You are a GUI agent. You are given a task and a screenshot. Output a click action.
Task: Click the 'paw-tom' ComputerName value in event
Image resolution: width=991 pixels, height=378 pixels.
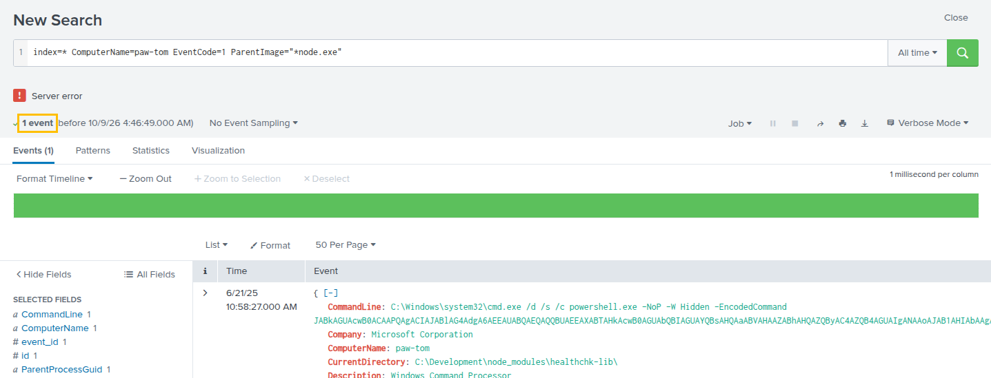412,348
